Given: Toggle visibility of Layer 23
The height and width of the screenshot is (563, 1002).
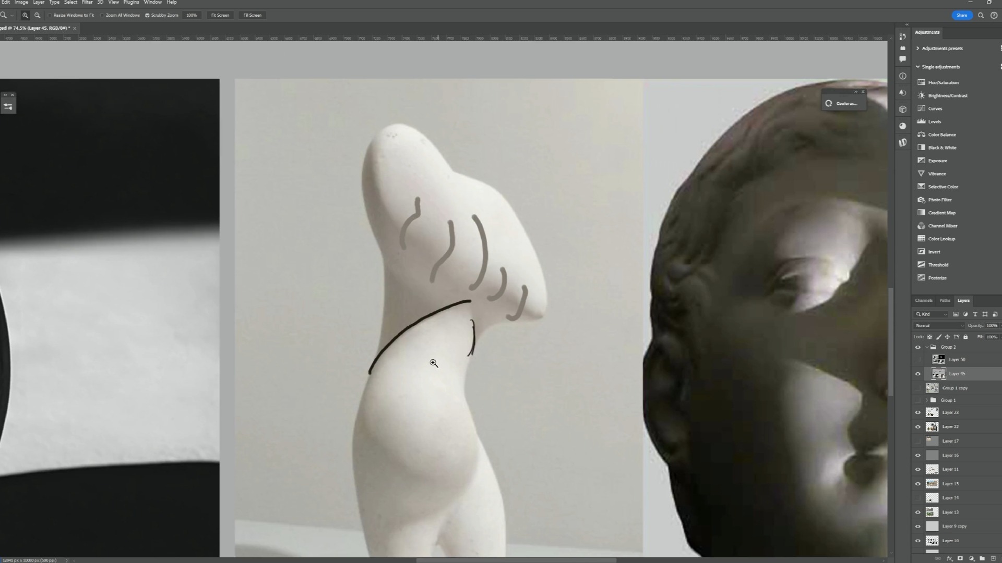Looking at the screenshot, I should coord(918,412).
